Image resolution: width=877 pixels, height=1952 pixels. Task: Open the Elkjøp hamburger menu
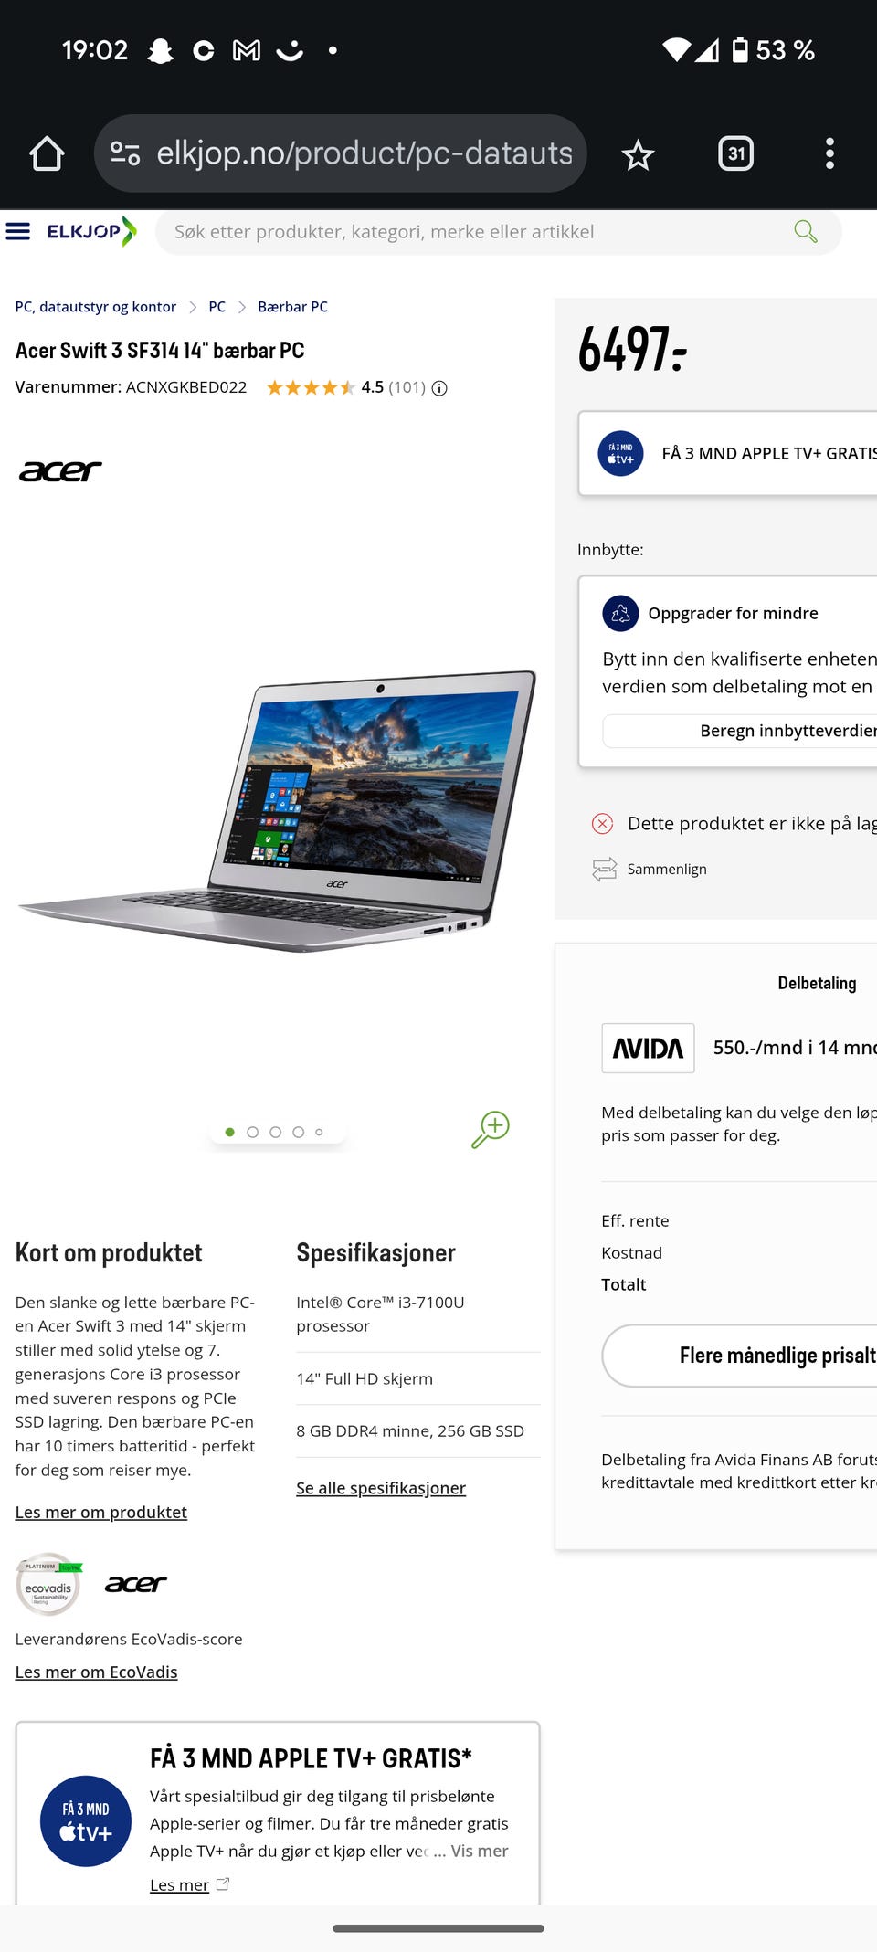(18, 231)
